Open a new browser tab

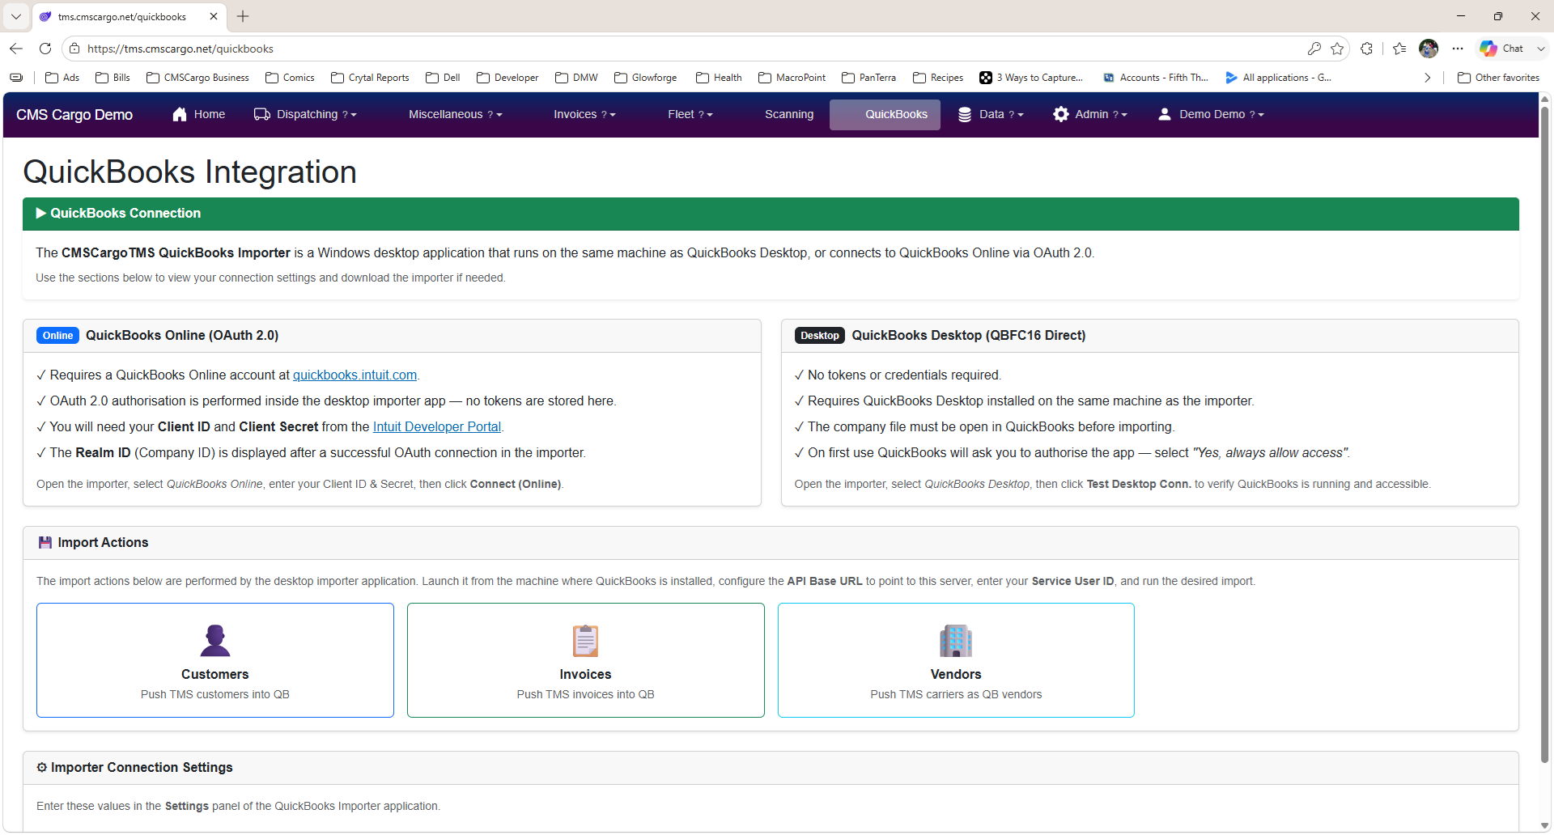pyautogui.click(x=243, y=16)
